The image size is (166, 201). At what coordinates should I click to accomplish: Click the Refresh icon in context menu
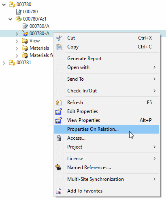click(59, 103)
